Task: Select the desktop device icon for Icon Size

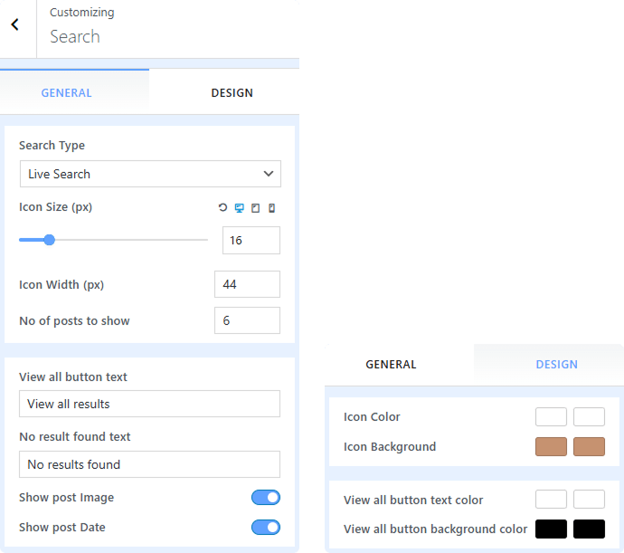Action: 239,208
